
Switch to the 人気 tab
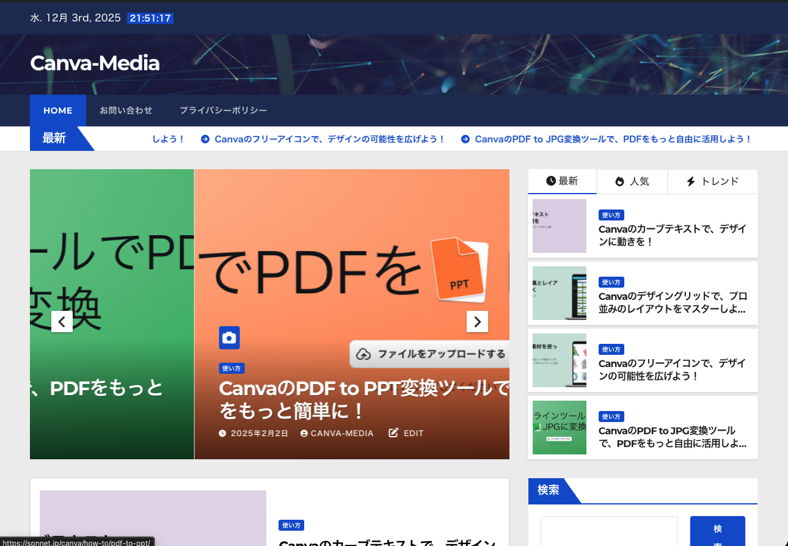[632, 181]
